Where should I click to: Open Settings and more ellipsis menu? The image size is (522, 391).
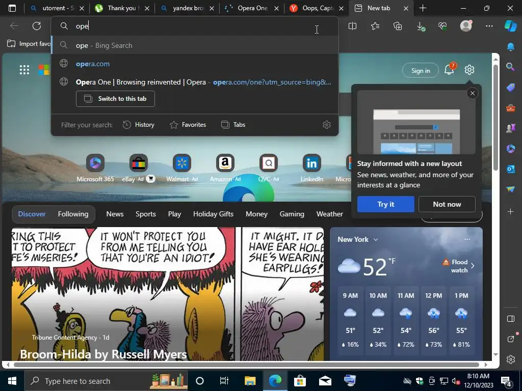coord(489,26)
